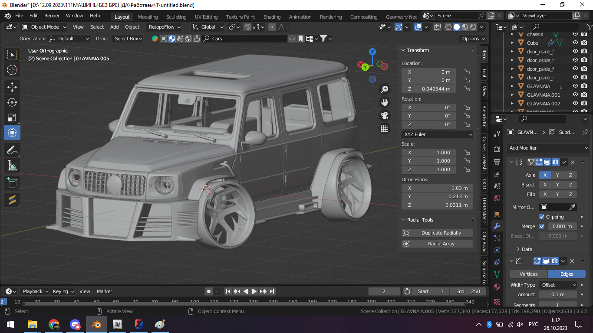Hide the Cube object with its eye icon
The image size is (593, 333).
tap(575, 43)
